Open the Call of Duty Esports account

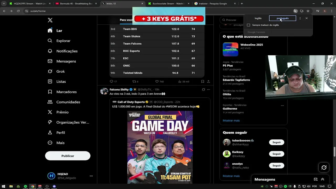coord(131,102)
